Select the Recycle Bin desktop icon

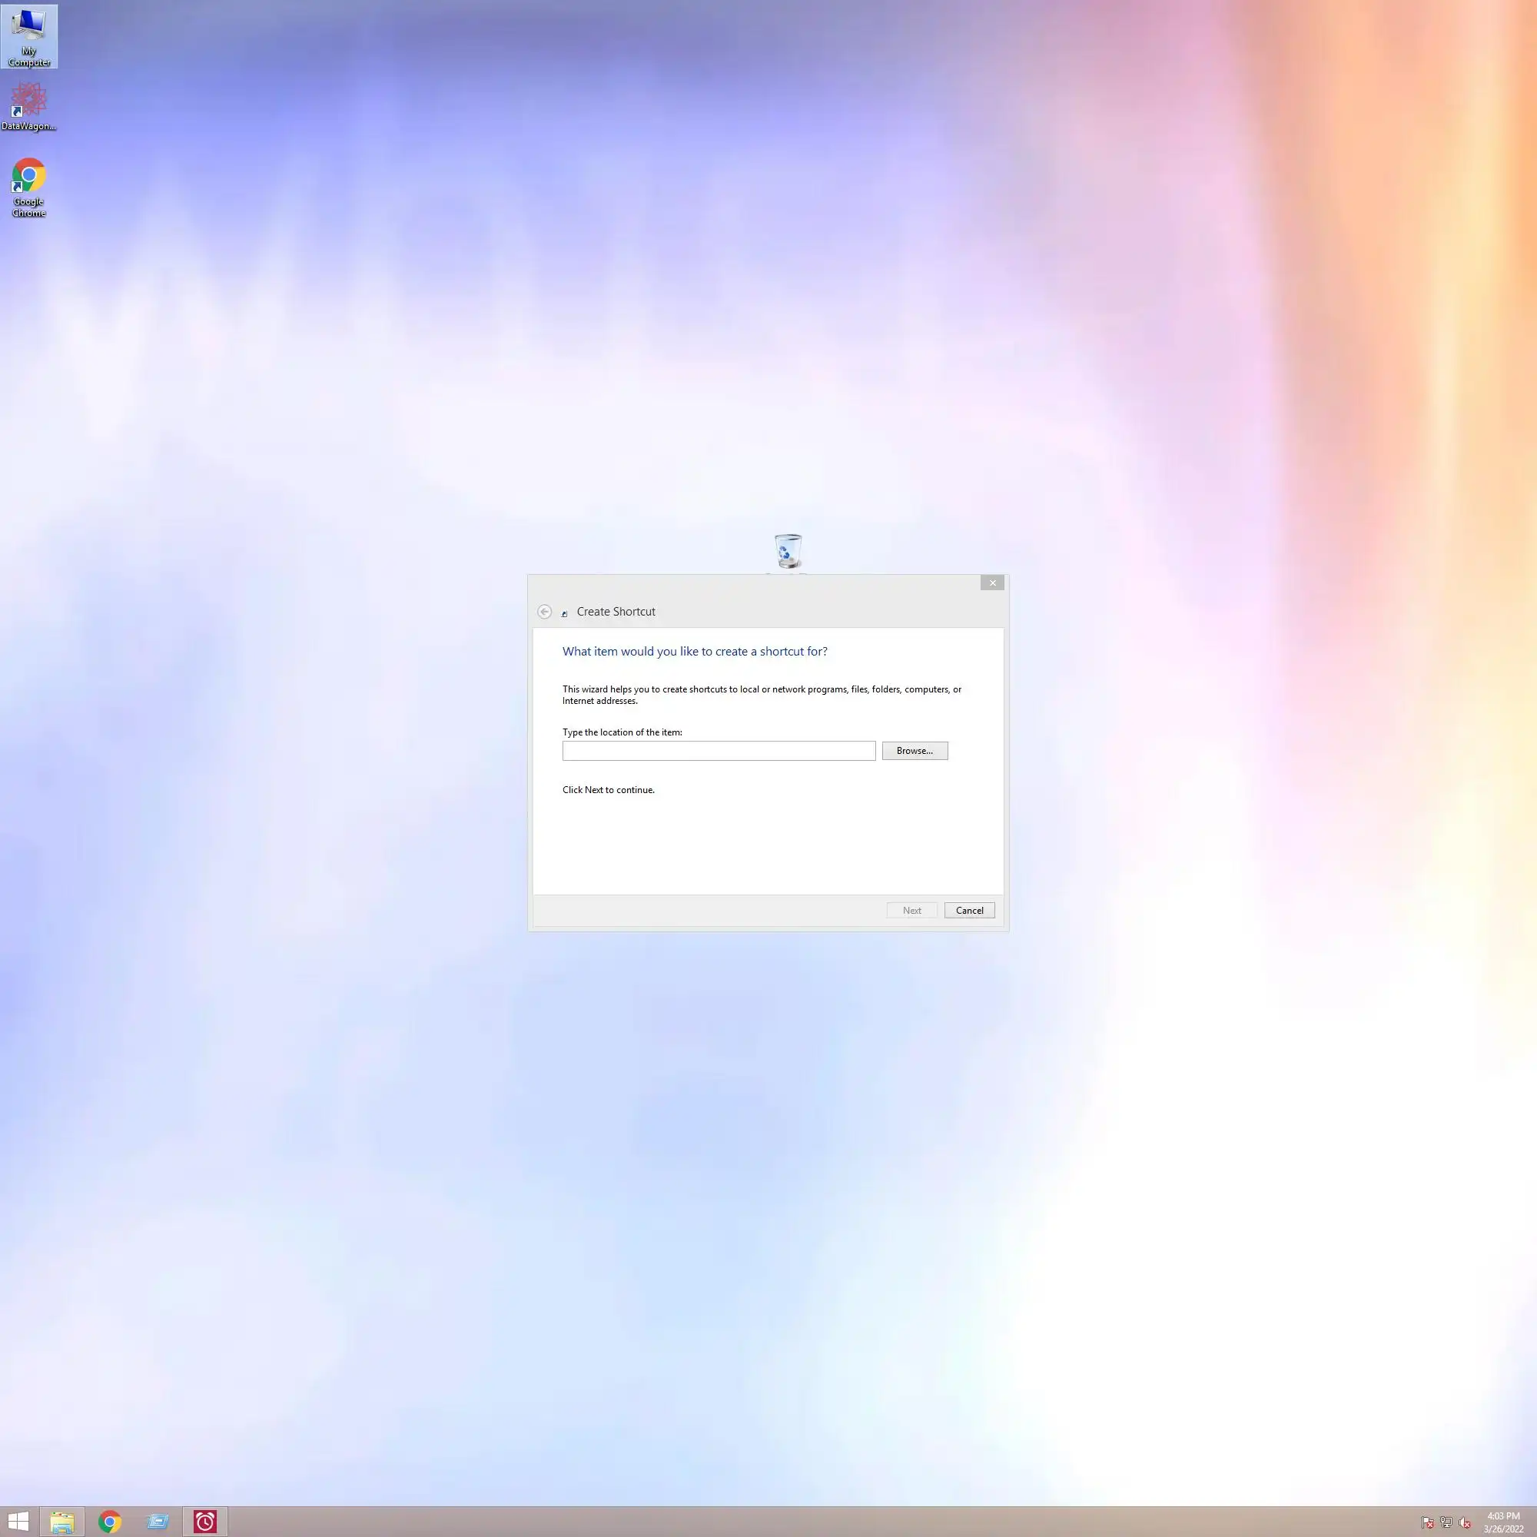[x=787, y=550]
